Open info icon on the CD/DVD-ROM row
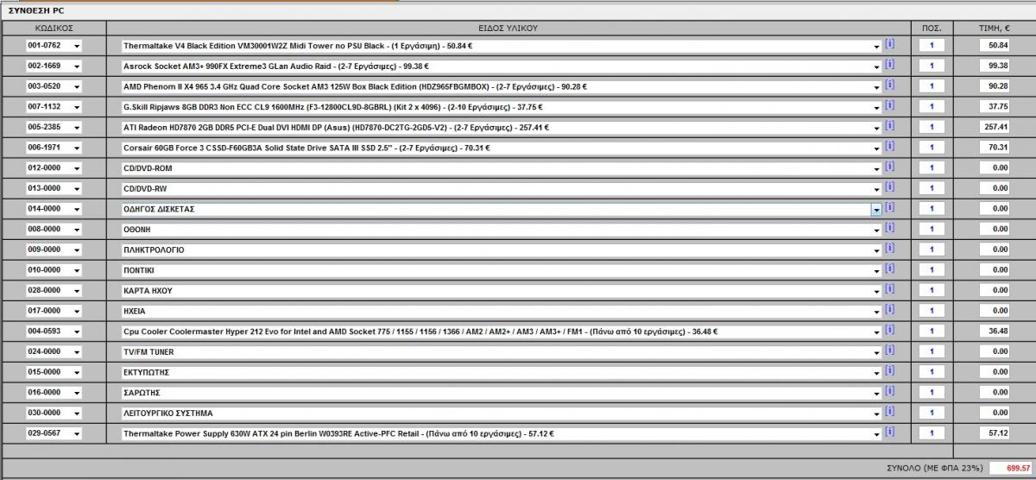 (x=889, y=166)
